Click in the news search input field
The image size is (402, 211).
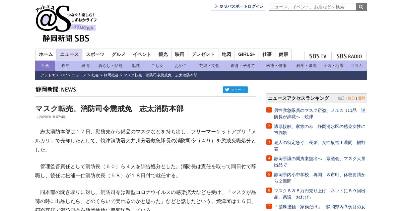312,7
